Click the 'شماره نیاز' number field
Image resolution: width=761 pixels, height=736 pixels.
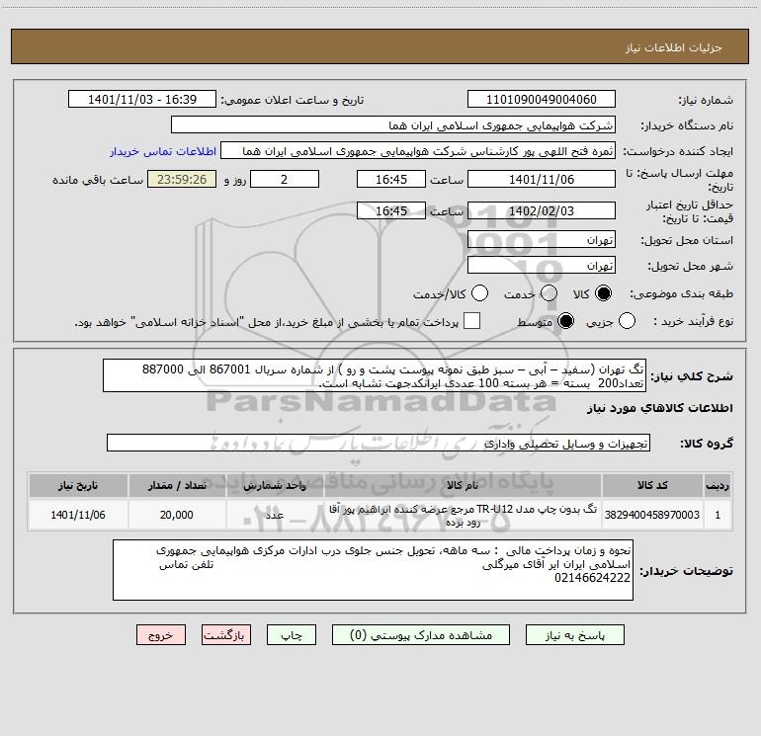(541, 100)
